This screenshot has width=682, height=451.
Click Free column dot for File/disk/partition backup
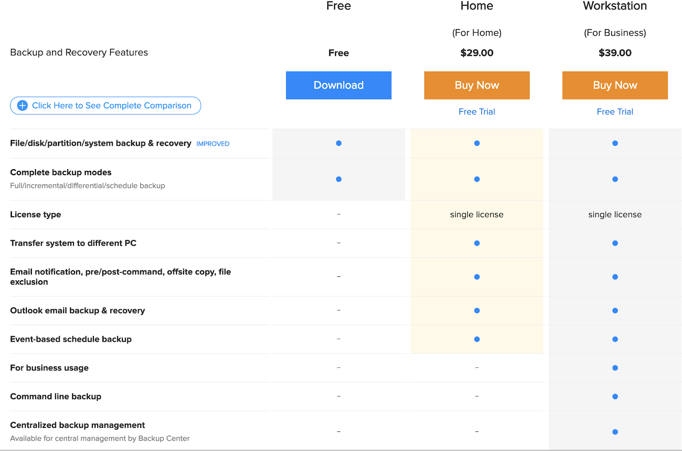[x=338, y=144]
